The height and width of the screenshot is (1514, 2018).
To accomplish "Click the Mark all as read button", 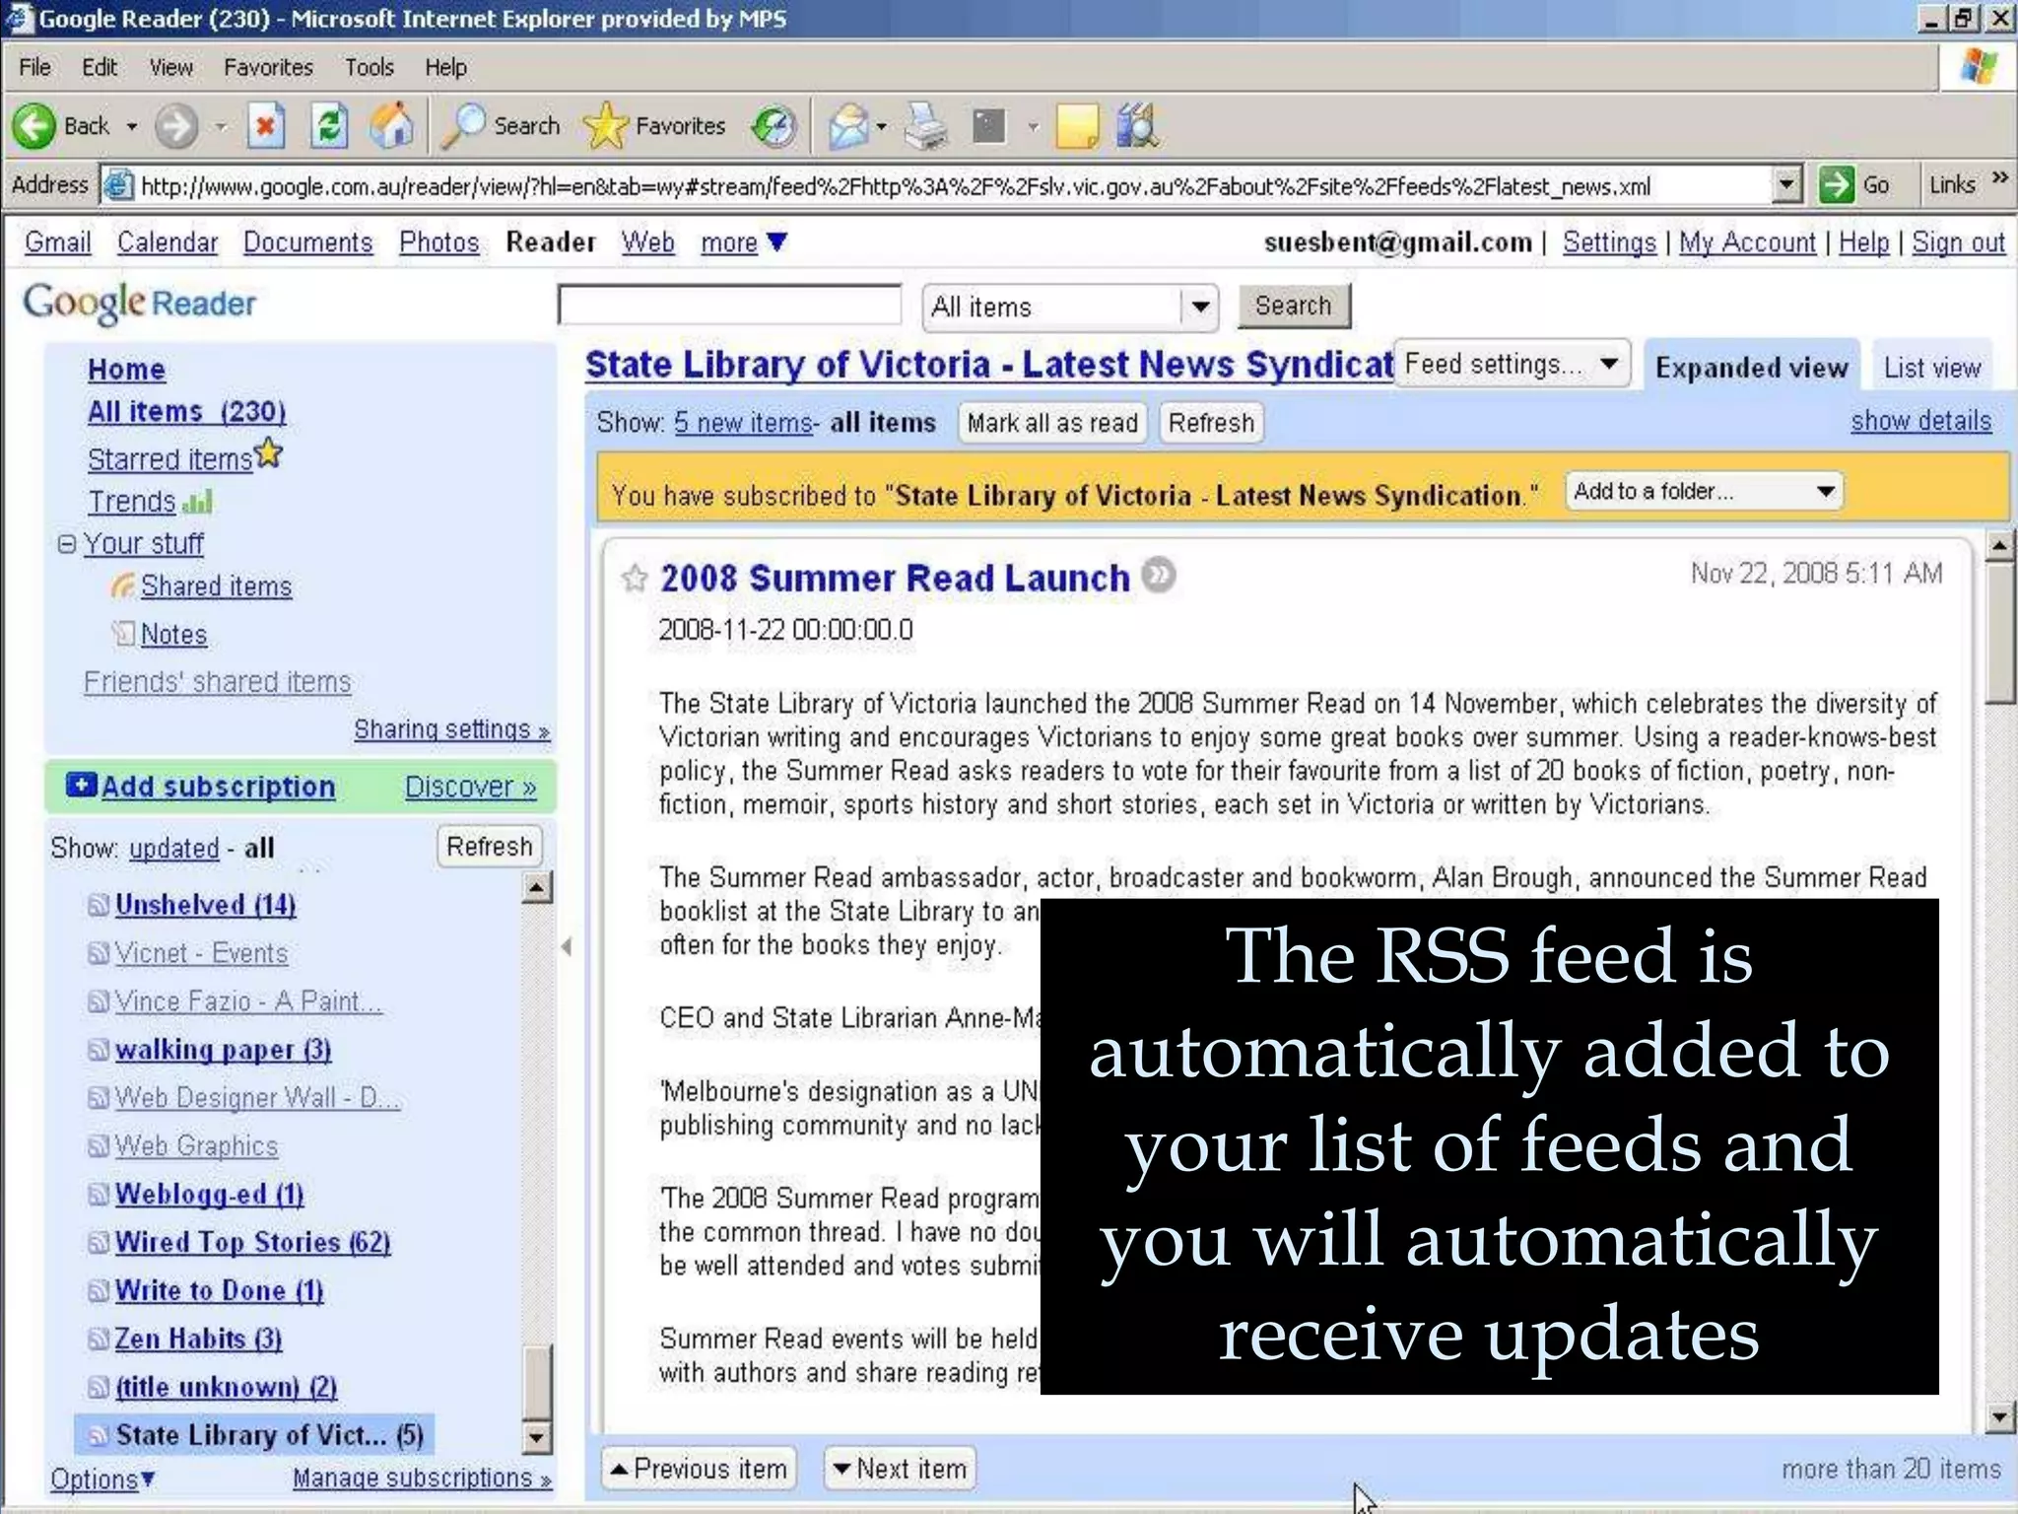I will click(x=1052, y=423).
